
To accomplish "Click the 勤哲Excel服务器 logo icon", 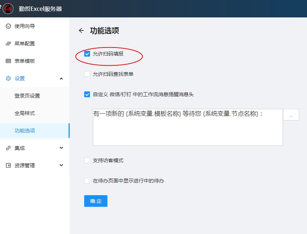I will [x=8, y=8].
